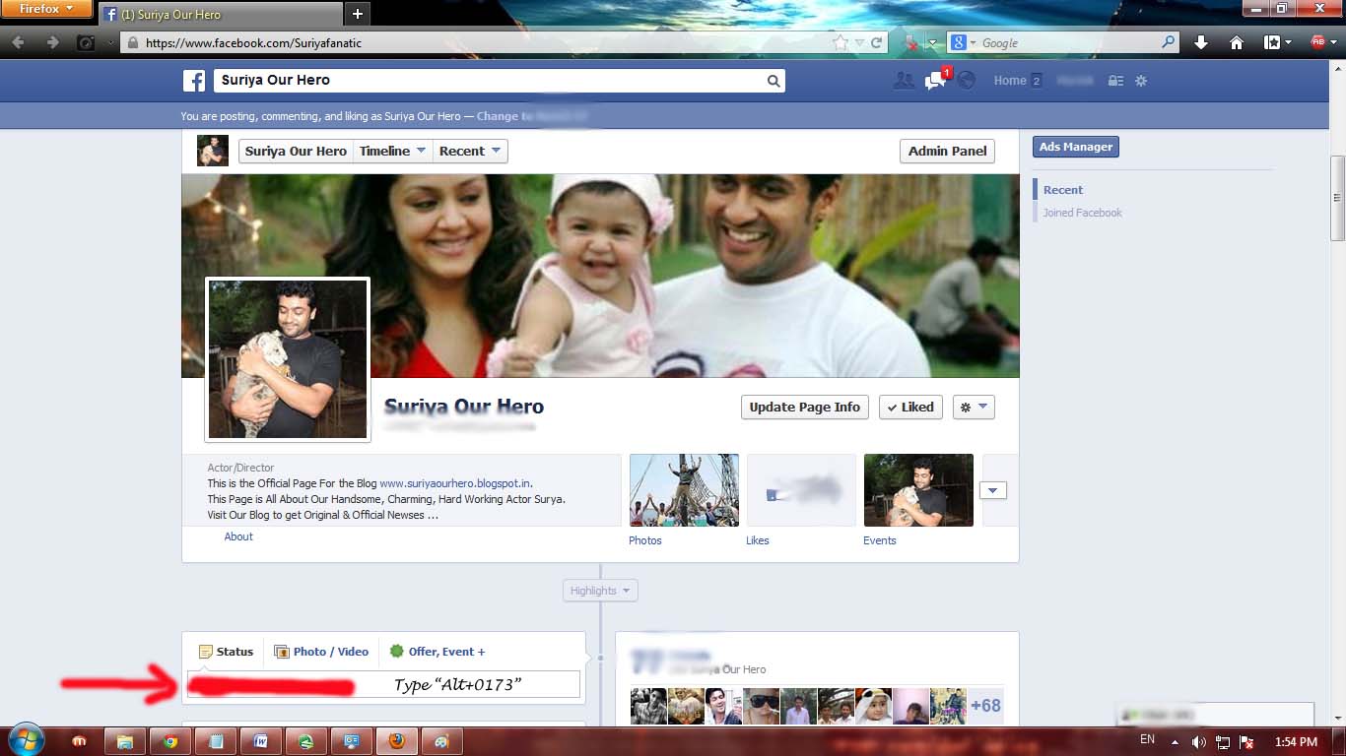Viewport: 1346px width, 756px height.
Task: Open a new tab with plus button
Action: pos(358,14)
